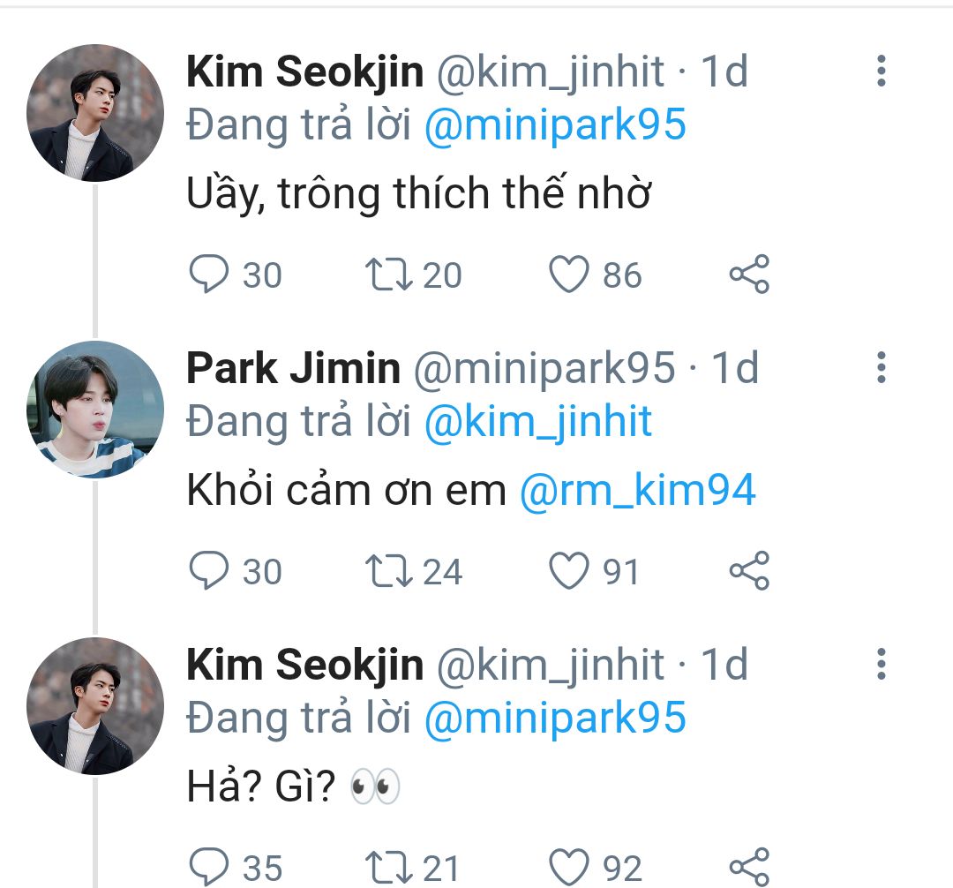Share the "Hả? Gì?" tweet
This screenshot has width=953, height=888.
point(749,867)
